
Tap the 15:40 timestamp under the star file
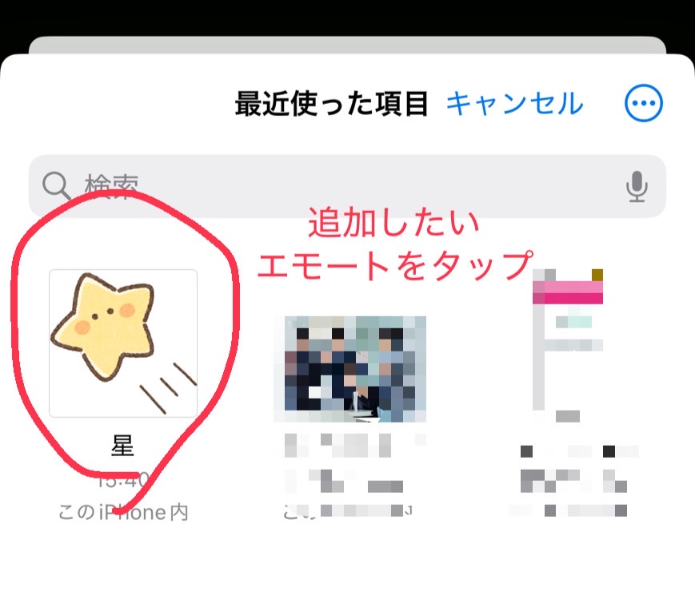click(123, 480)
